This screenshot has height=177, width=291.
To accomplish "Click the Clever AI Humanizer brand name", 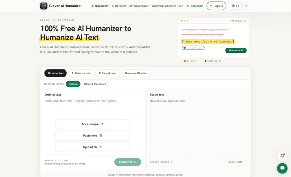I will click(x=65, y=6).
